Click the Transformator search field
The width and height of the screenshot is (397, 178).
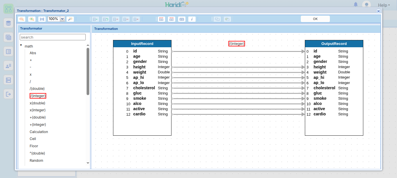(x=53, y=37)
